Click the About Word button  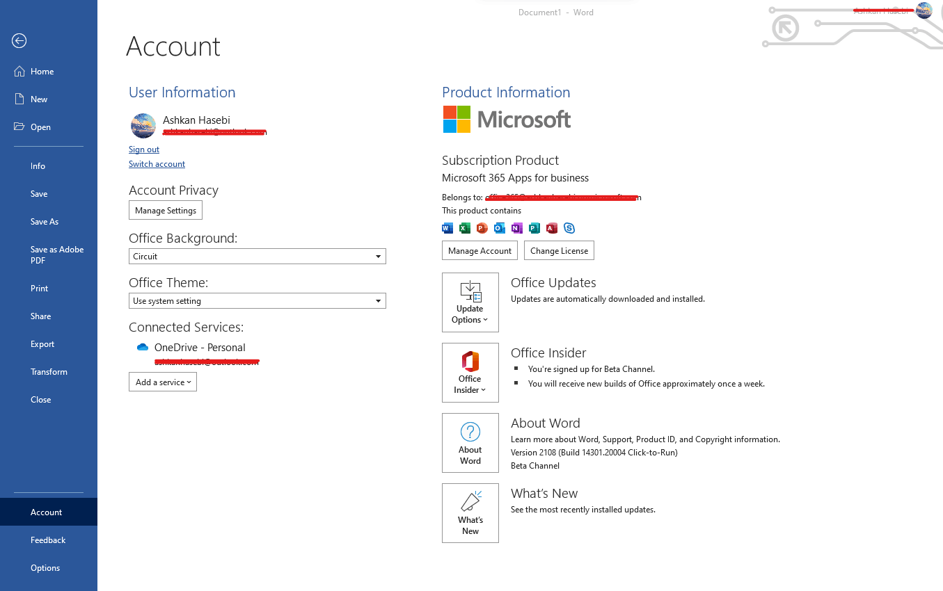(470, 443)
